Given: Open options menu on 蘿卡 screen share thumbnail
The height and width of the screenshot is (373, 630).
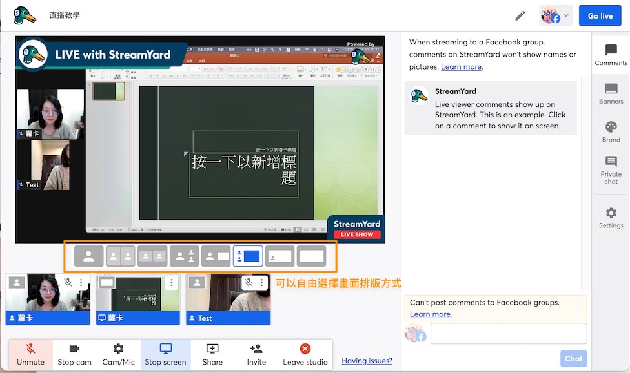Looking at the screenshot, I should tap(172, 282).
